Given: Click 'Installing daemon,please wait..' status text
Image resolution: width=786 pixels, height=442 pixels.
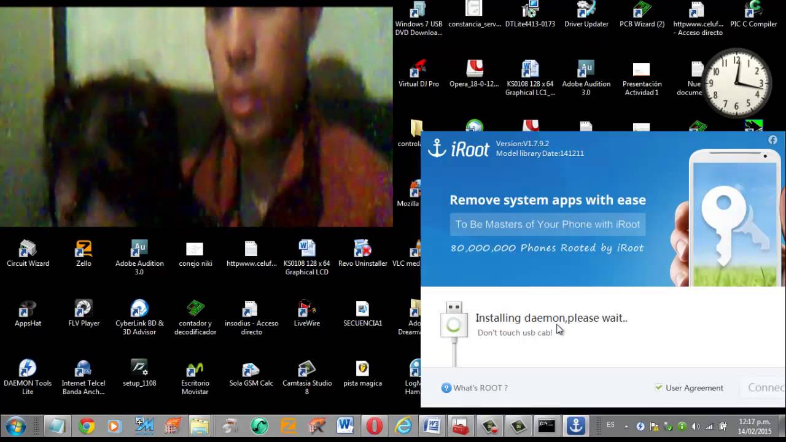Looking at the screenshot, I should point(551,318).
